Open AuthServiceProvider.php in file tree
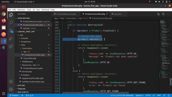The height and width of the screenshot is (97, 172). tap(33, 82)
